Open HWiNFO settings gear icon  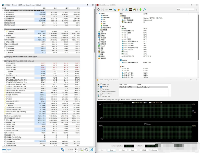click(x=86, y=149)
